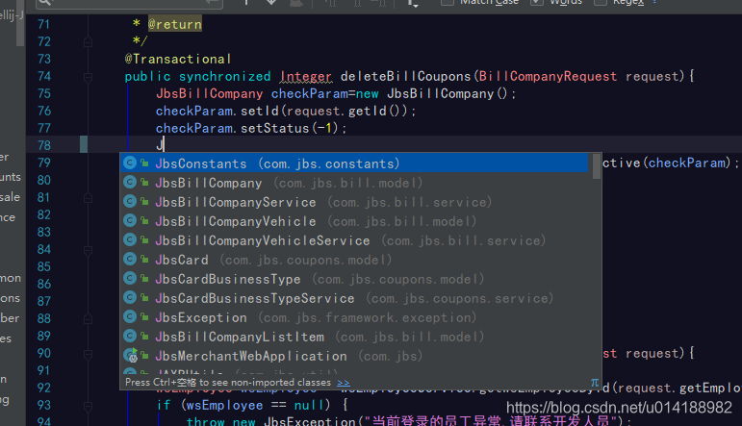This screenshot has width=742, height=426.
Task: Click checkParam variable on line 75
Action: pyautogui.click(x=310, y=93)
